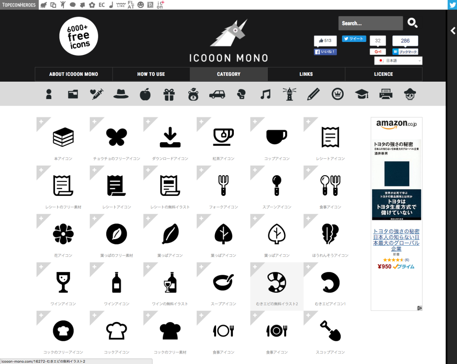Open the shovel (スコップ) icon

pos(330,331)
